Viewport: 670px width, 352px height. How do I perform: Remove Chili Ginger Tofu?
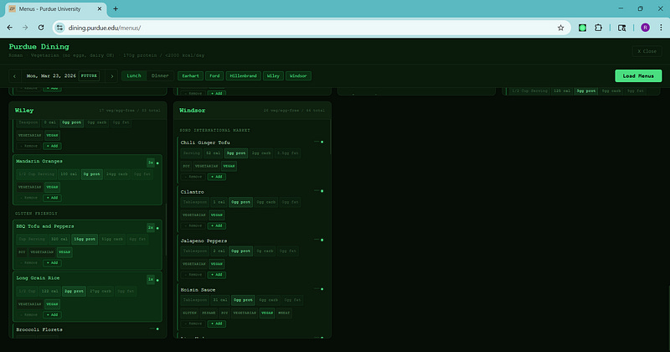(x=193, y=177)
